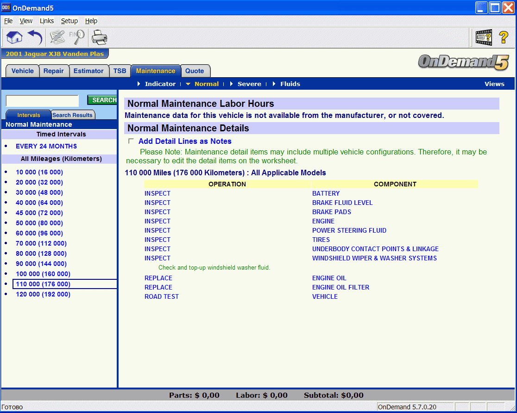517x413 pixels.
Task: Click the OnDemand5 logo graphic
Action: tap(463, 61)
